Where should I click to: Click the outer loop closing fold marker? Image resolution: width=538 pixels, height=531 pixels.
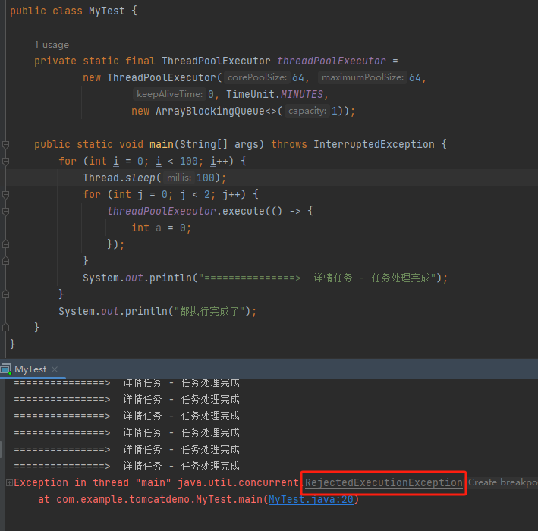click(x=5, y=294)
